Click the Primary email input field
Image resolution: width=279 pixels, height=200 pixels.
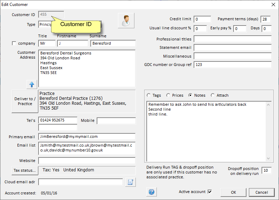click(87, 137)
